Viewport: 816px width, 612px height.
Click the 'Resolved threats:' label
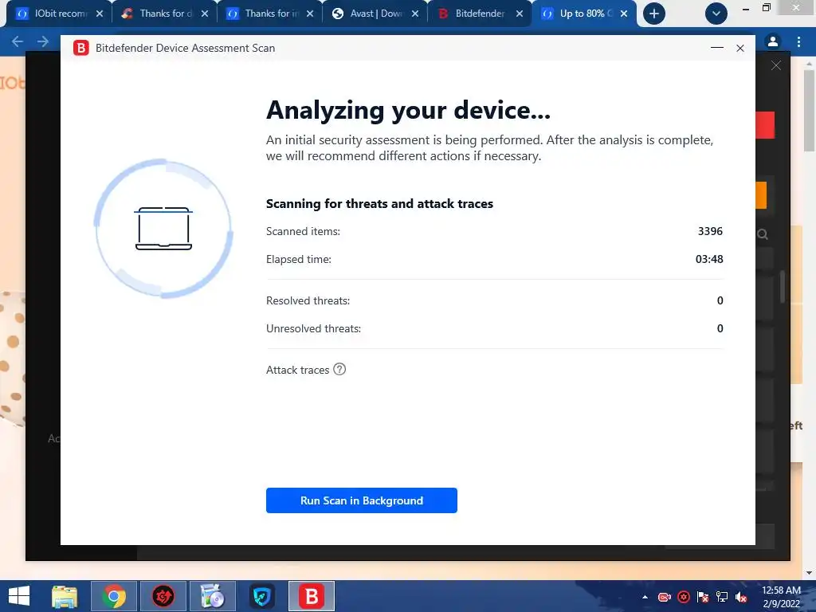pyautogui.click(x=308, y=300)
